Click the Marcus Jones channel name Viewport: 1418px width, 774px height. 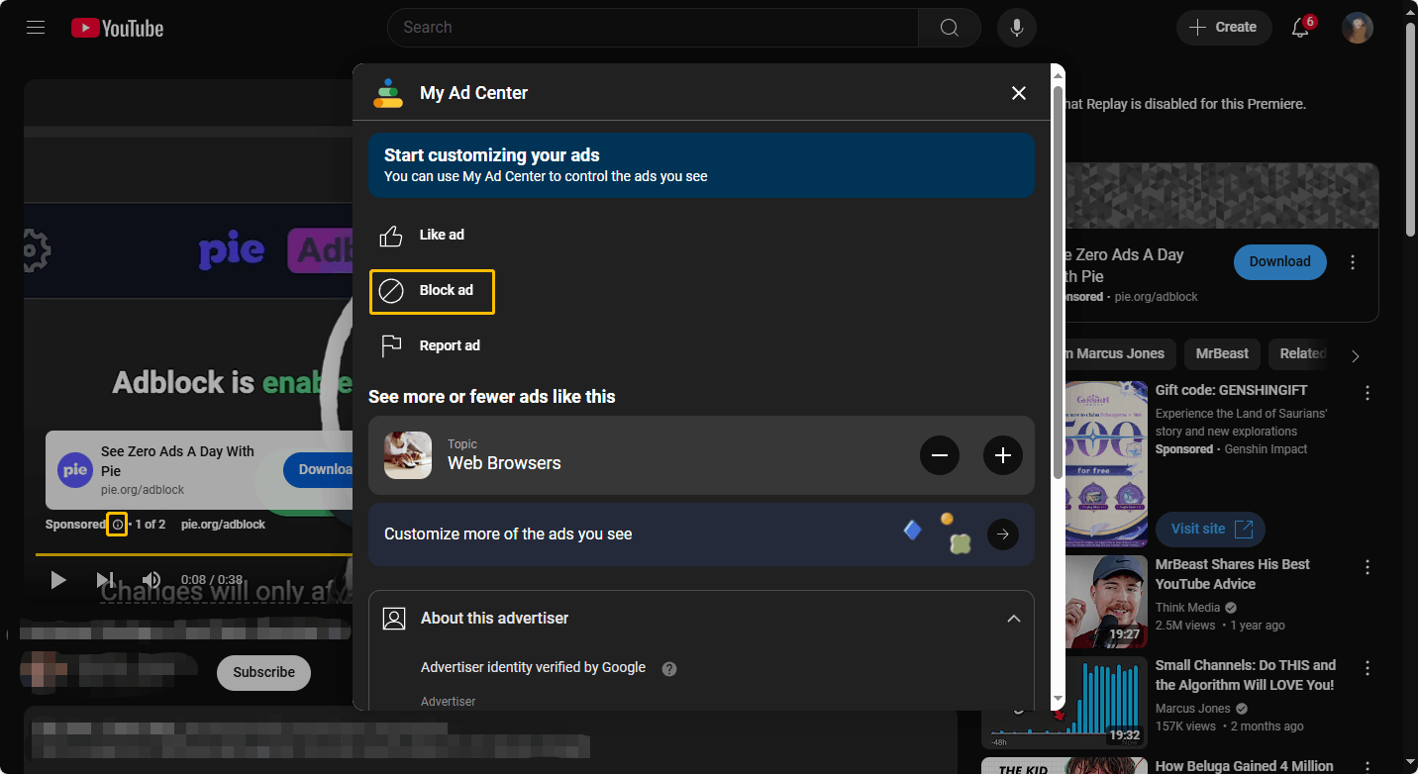pos(1192,709)
